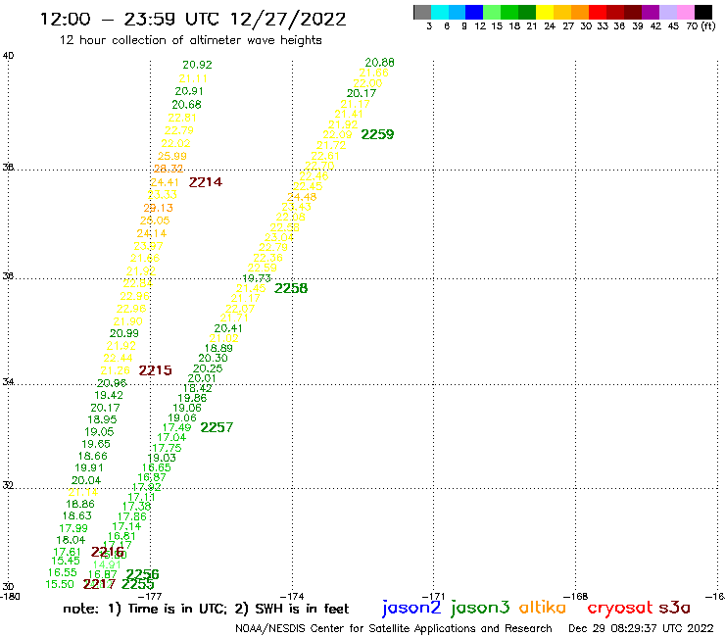The image size is (725, 637).
Task: Click the wave height value 21.14
Action: coord(82,493)
